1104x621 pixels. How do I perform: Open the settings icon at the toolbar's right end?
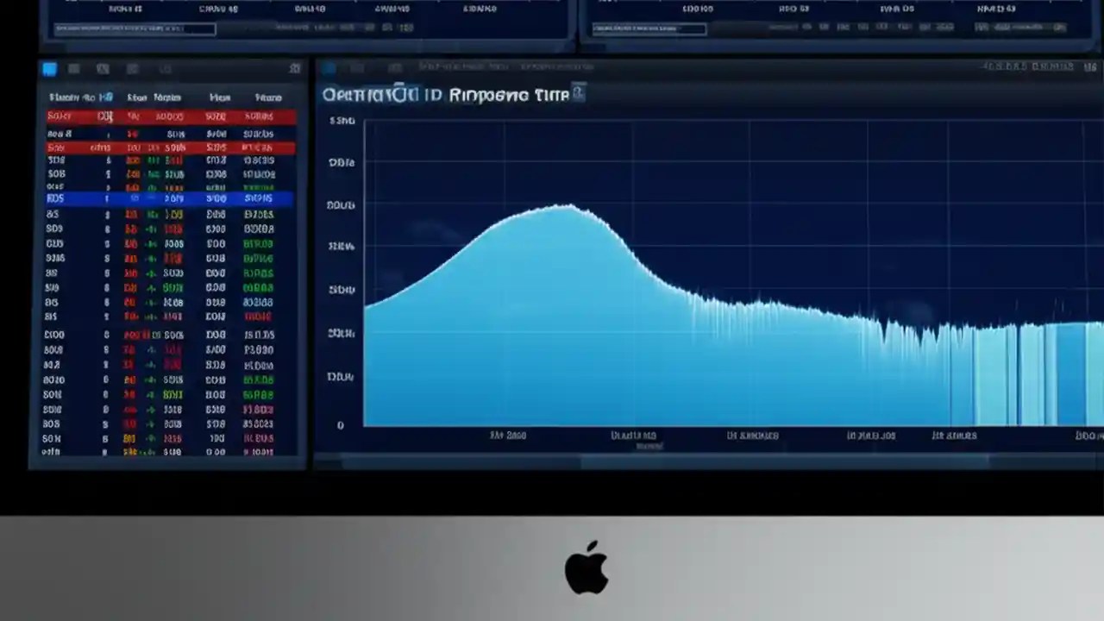click(295, 68)
